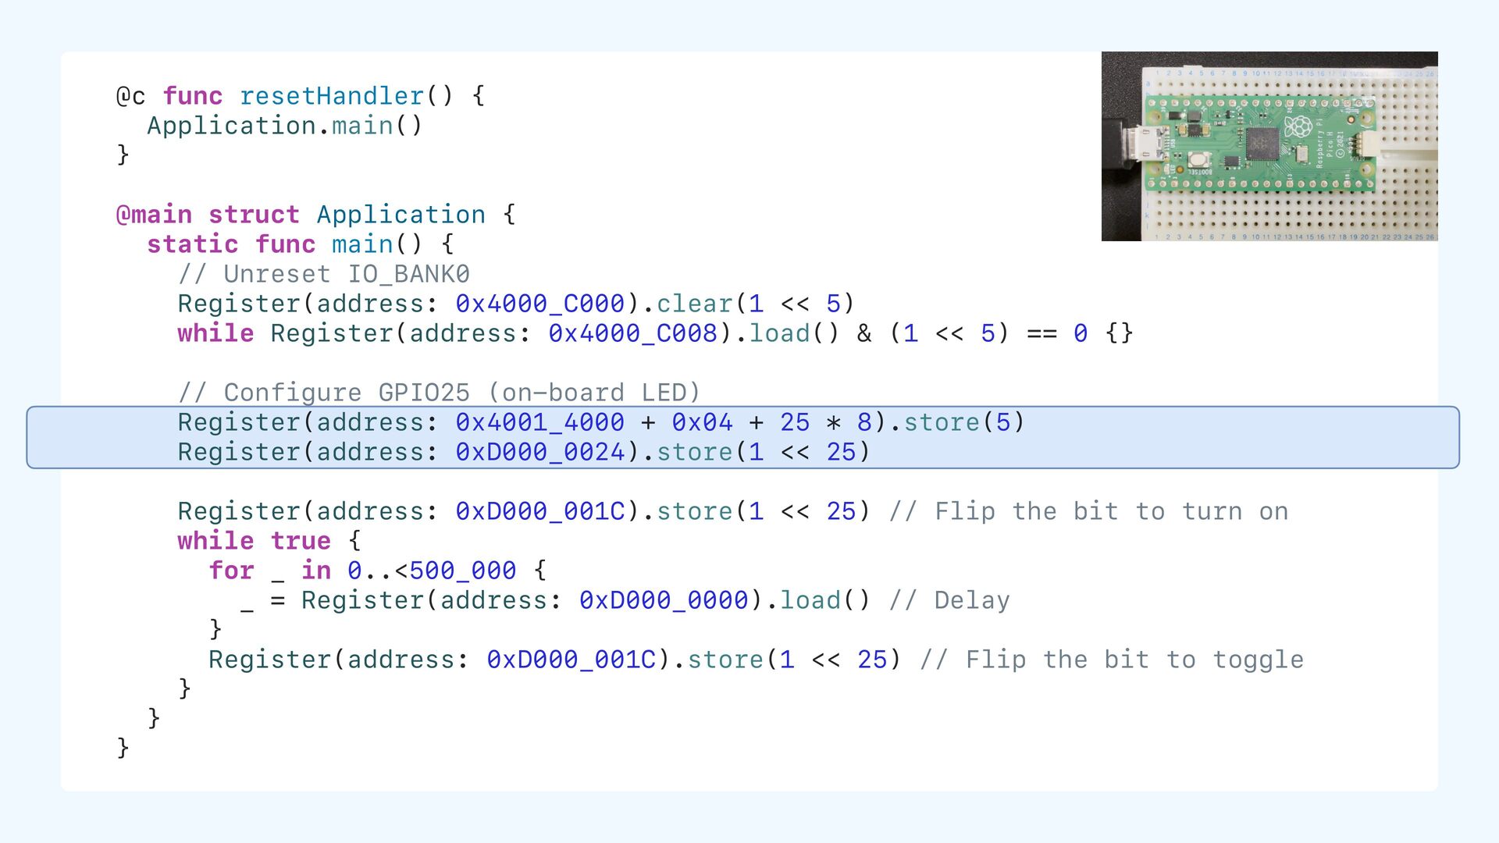
Task: Click the '// Configure GPIO25 (on-board LED)' comment
Action: pos(439,393)
